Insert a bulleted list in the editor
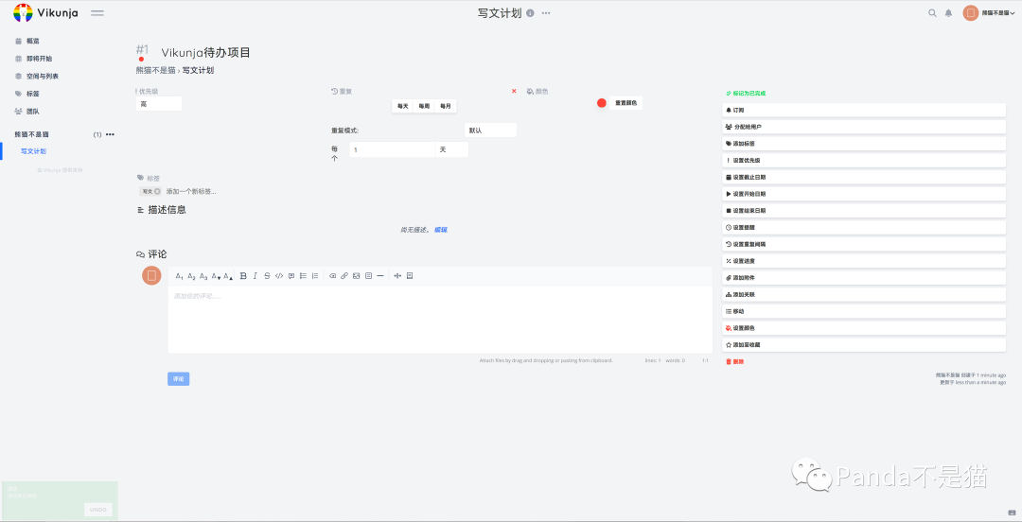Screen dimensions: 1022x522 [303, 276]
